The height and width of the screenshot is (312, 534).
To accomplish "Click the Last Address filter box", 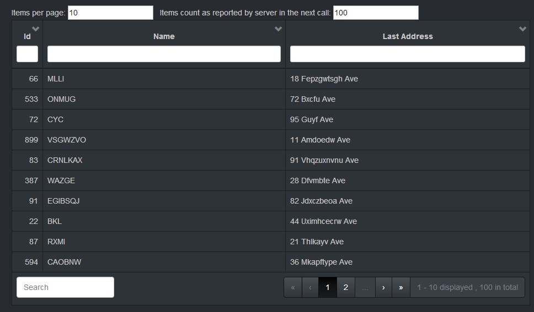I will point(407,54).
